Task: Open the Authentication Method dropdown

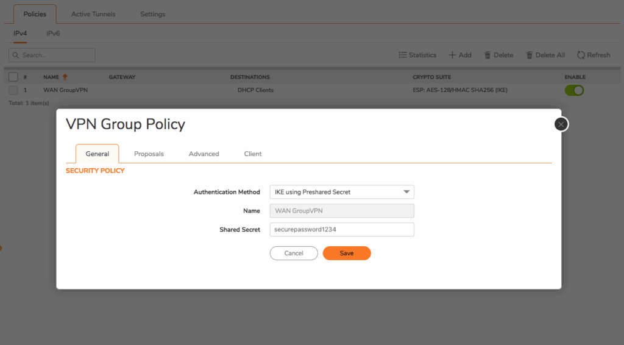Action: coord(406,192)
